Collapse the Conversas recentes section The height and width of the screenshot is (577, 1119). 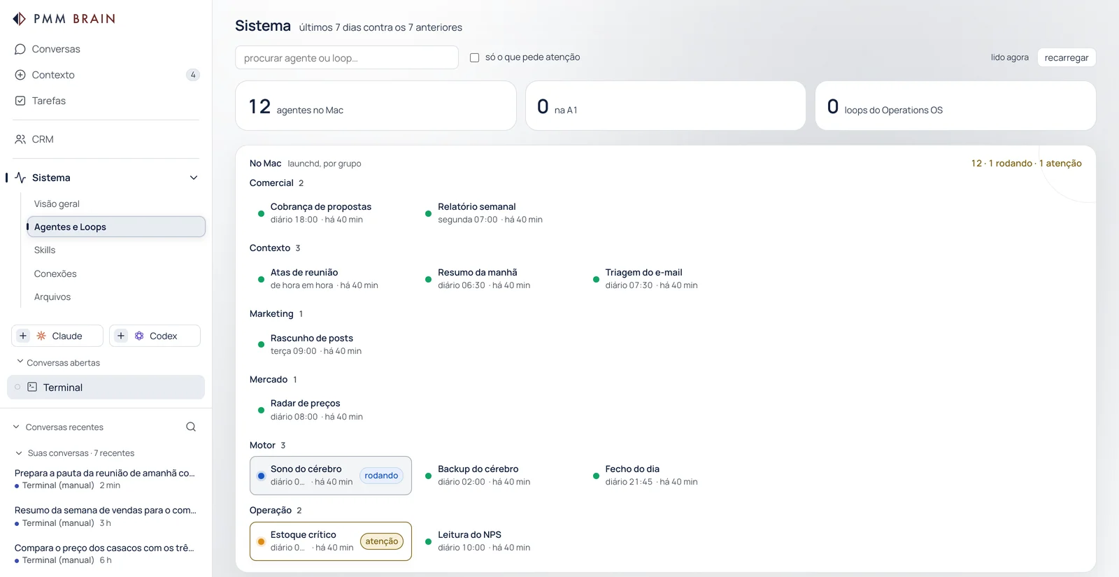coord(16,427)
